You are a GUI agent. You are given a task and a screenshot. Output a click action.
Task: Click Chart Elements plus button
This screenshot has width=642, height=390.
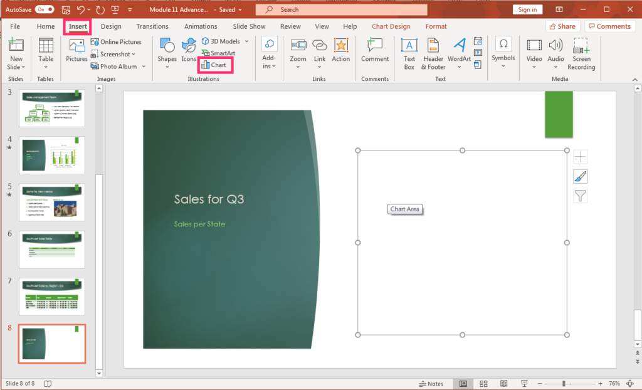[x=581, y=157]
